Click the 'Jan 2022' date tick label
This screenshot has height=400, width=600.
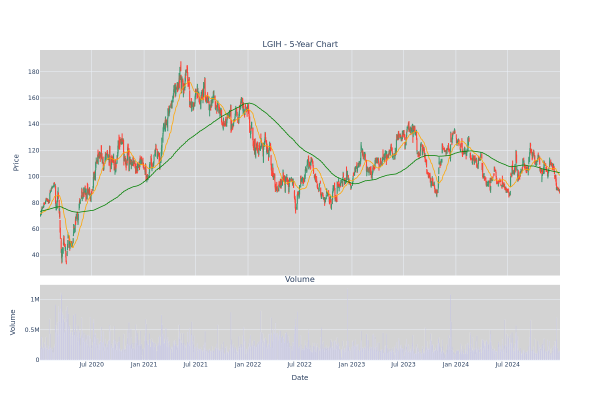click(248, 364)
